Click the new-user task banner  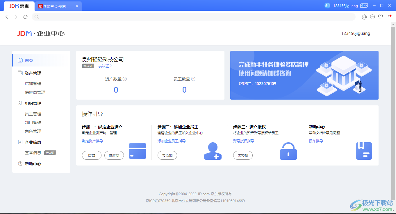(304, 75)
